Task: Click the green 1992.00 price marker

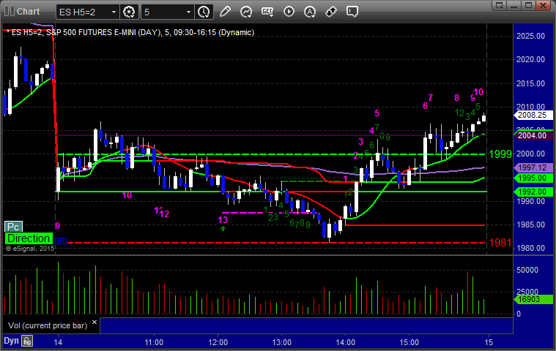Action: click(x=532, y=192)
